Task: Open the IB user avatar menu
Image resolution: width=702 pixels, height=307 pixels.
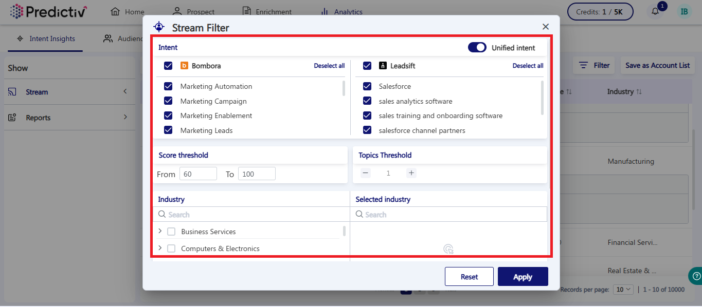Action: 684,11
